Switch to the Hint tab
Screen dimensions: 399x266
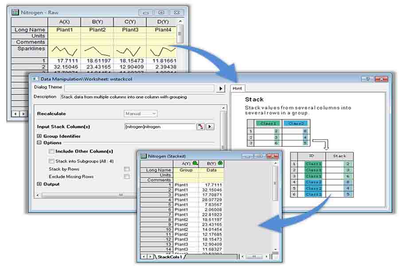tap(237, 88)
